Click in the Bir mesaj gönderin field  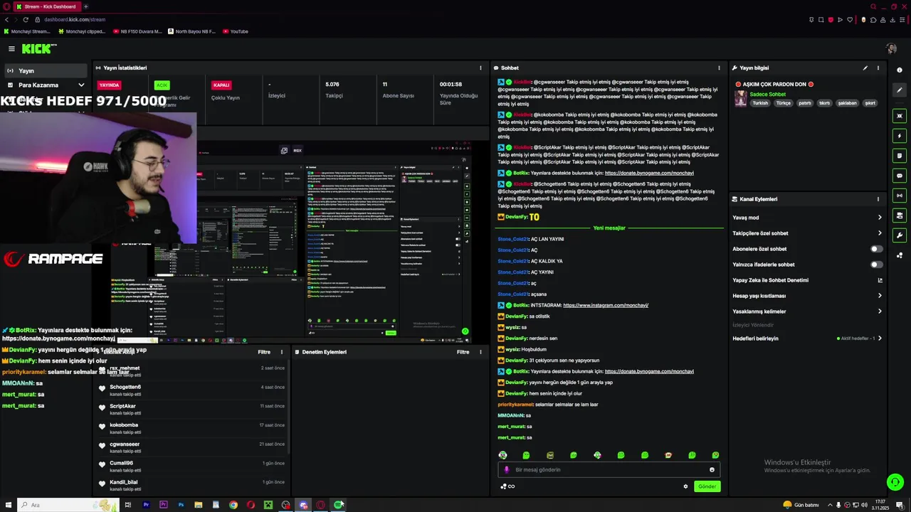click(609, 470)
